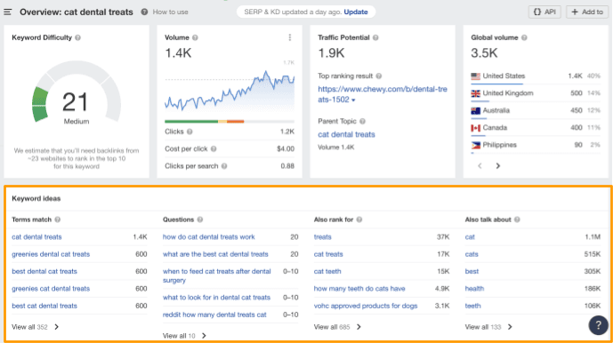Image resolution: width=613 pixels, height=343 pixels.
Task: Click the API button
Action: pyautogui.click(x=544, y=12)
